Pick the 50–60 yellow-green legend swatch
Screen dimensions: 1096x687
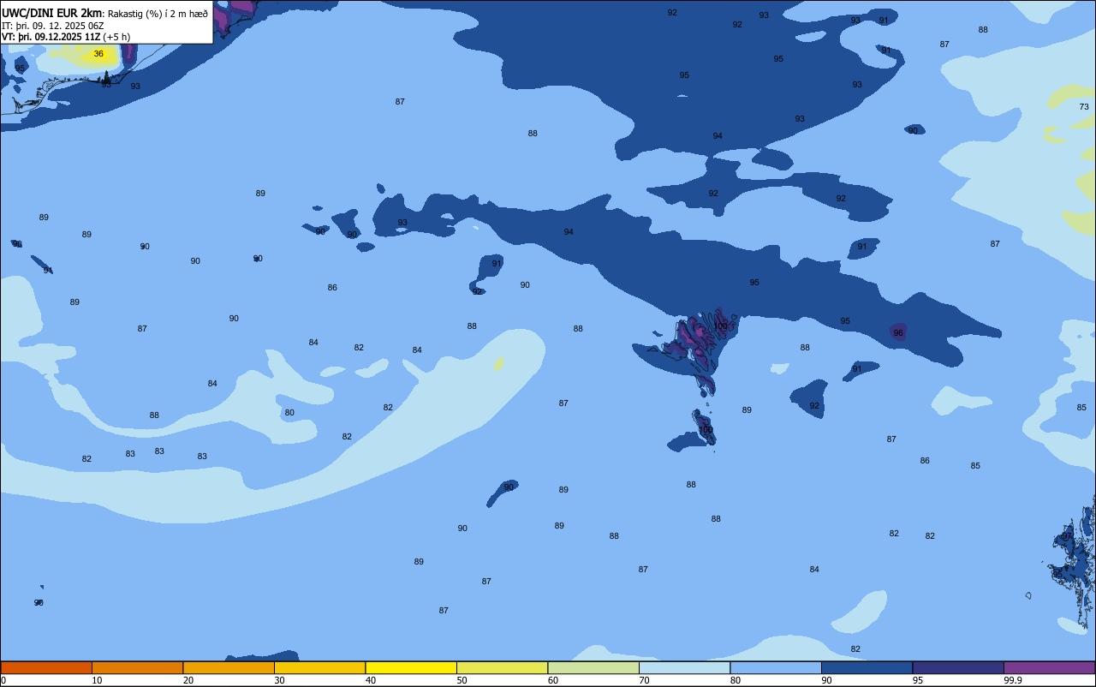(502, 667)
